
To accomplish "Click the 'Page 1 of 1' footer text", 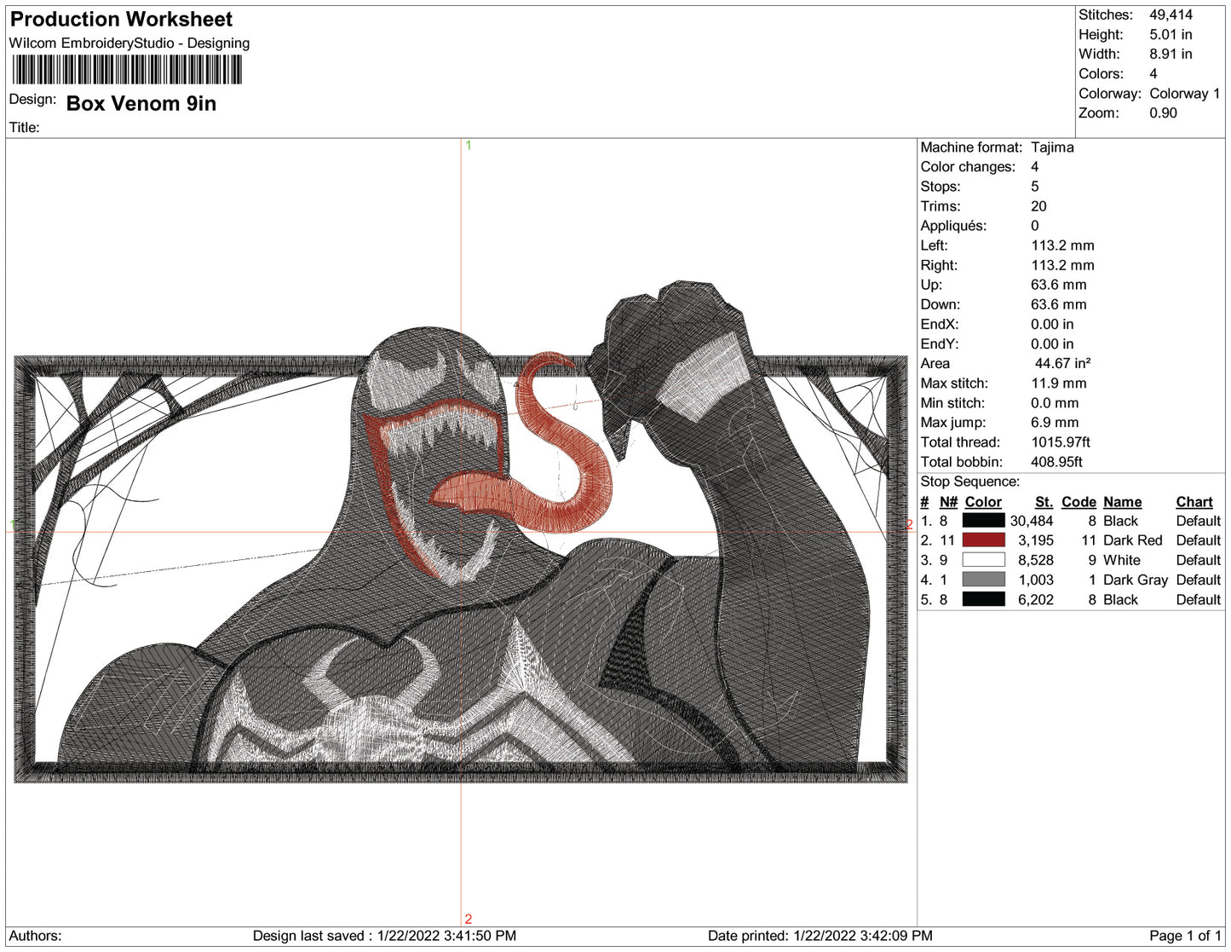I will 1184,936.
